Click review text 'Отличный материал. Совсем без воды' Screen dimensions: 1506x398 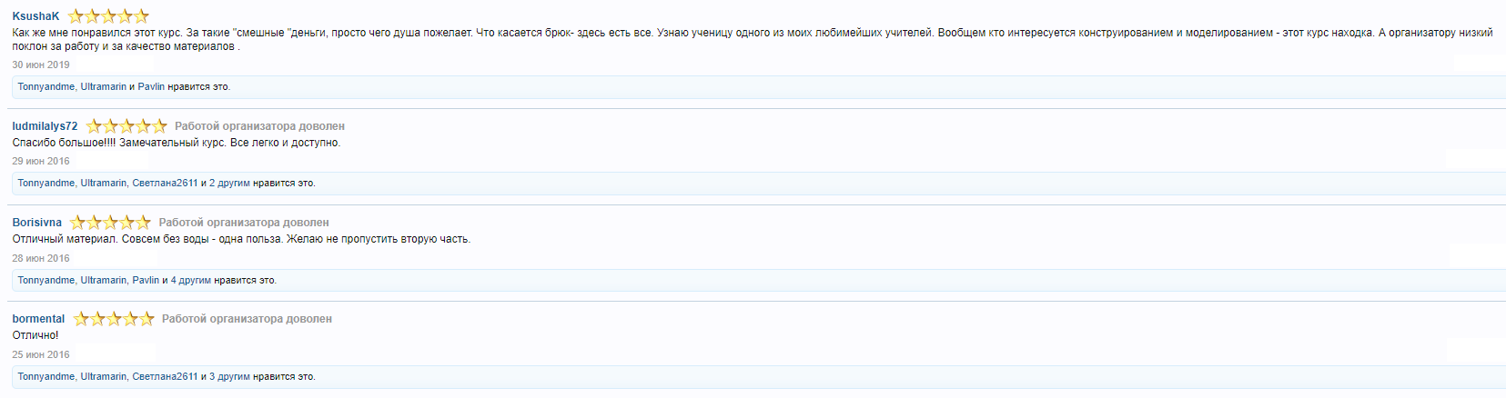[109, 239]
